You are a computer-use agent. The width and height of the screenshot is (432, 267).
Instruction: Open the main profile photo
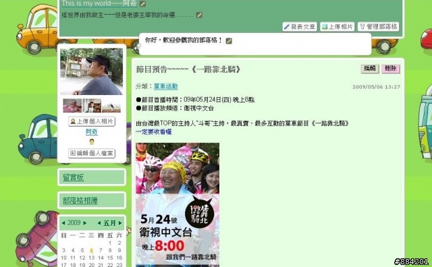point(92,71)
